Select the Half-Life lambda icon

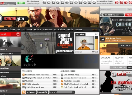(x=53, y=3)
